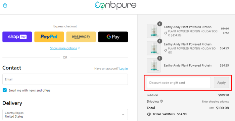Screen dimensions: 235x121
Task: Click the Contact heading
Action: [x=12, y=68]
